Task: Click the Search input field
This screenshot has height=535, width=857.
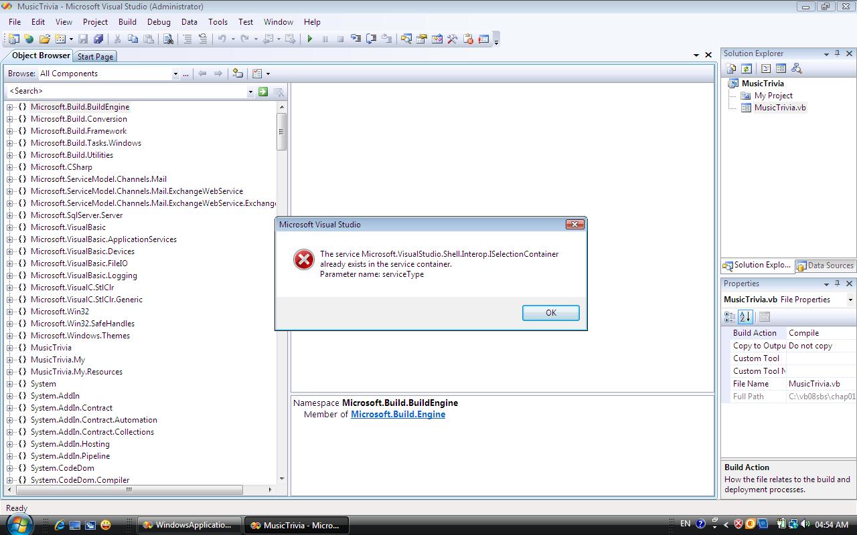Action: [127, 91]
